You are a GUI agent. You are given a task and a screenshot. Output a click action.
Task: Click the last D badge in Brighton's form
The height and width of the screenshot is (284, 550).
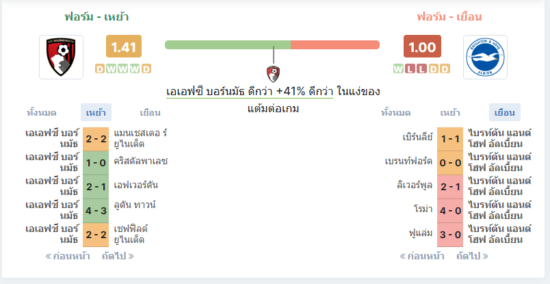tap(445, 69)
